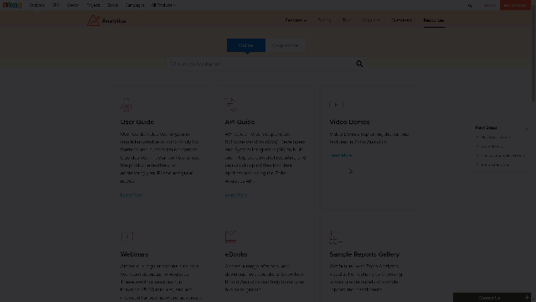Expand the Contact Us plus icon

point(527,298)
